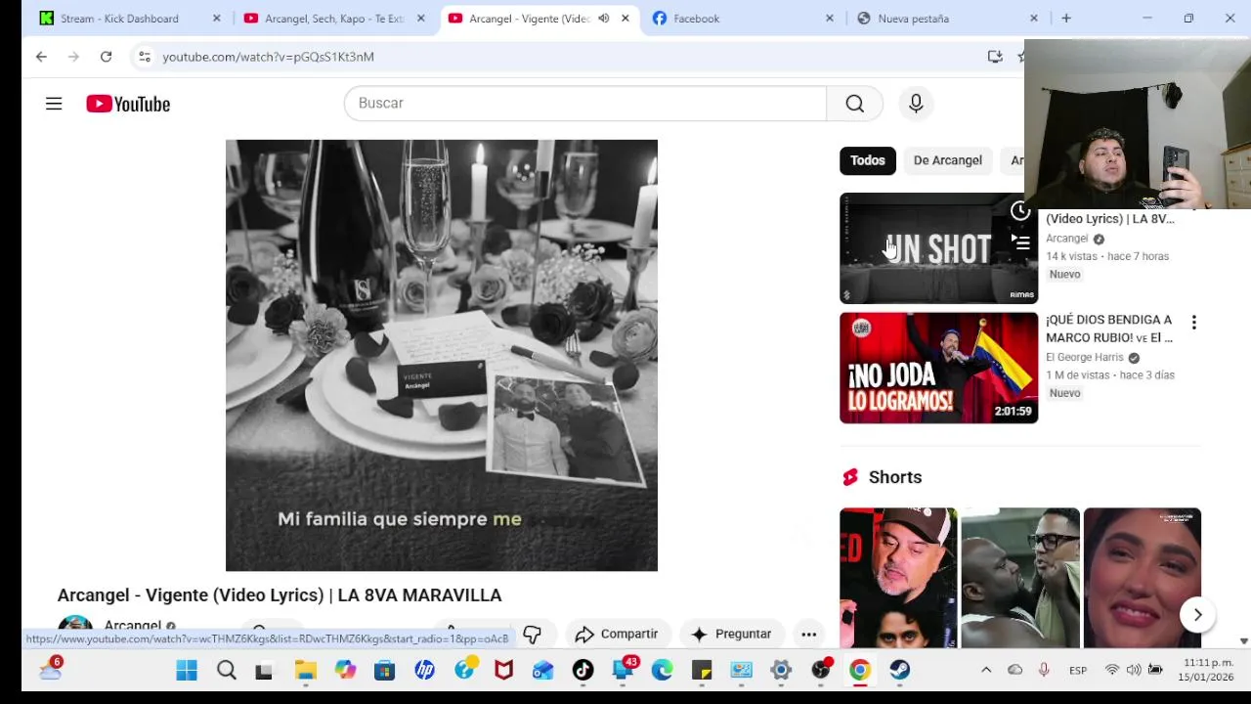Open Windows taskbar search

[x=226, y=670]
